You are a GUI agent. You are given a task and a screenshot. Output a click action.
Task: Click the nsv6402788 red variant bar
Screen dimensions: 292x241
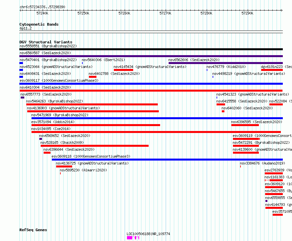[93, 77]
